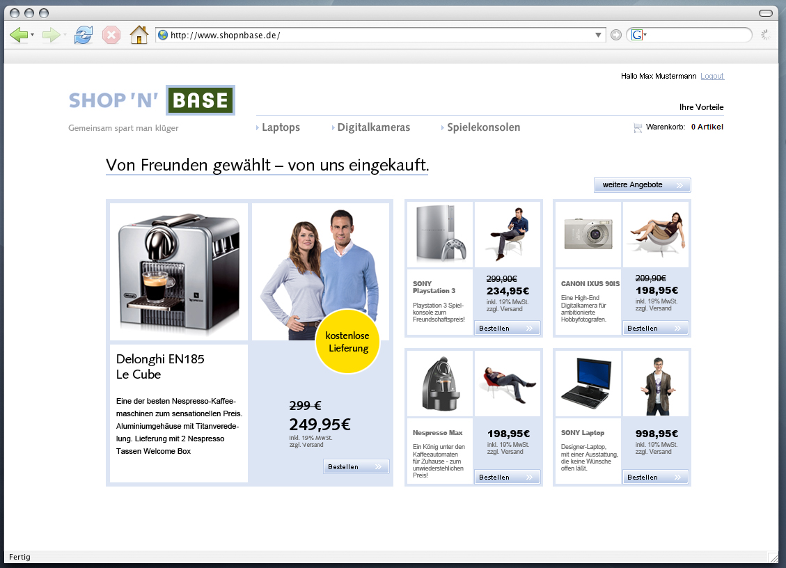Order the Delonghi EN185 Le Cube
Image resolution: width=786 pixels, height=568 pixels.
(356, 467)
